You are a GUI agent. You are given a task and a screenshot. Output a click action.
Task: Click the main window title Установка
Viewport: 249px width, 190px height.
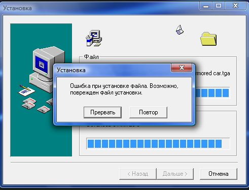(x=17, y=8)
